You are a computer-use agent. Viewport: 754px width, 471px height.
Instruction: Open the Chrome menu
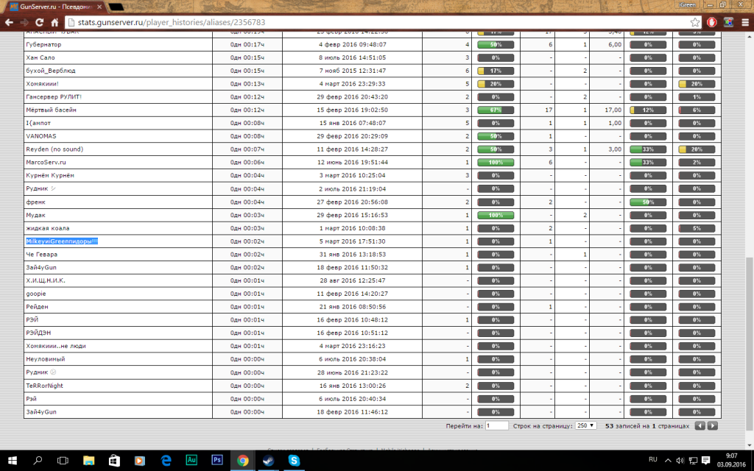pyautogui.click(x=744, y=22)
